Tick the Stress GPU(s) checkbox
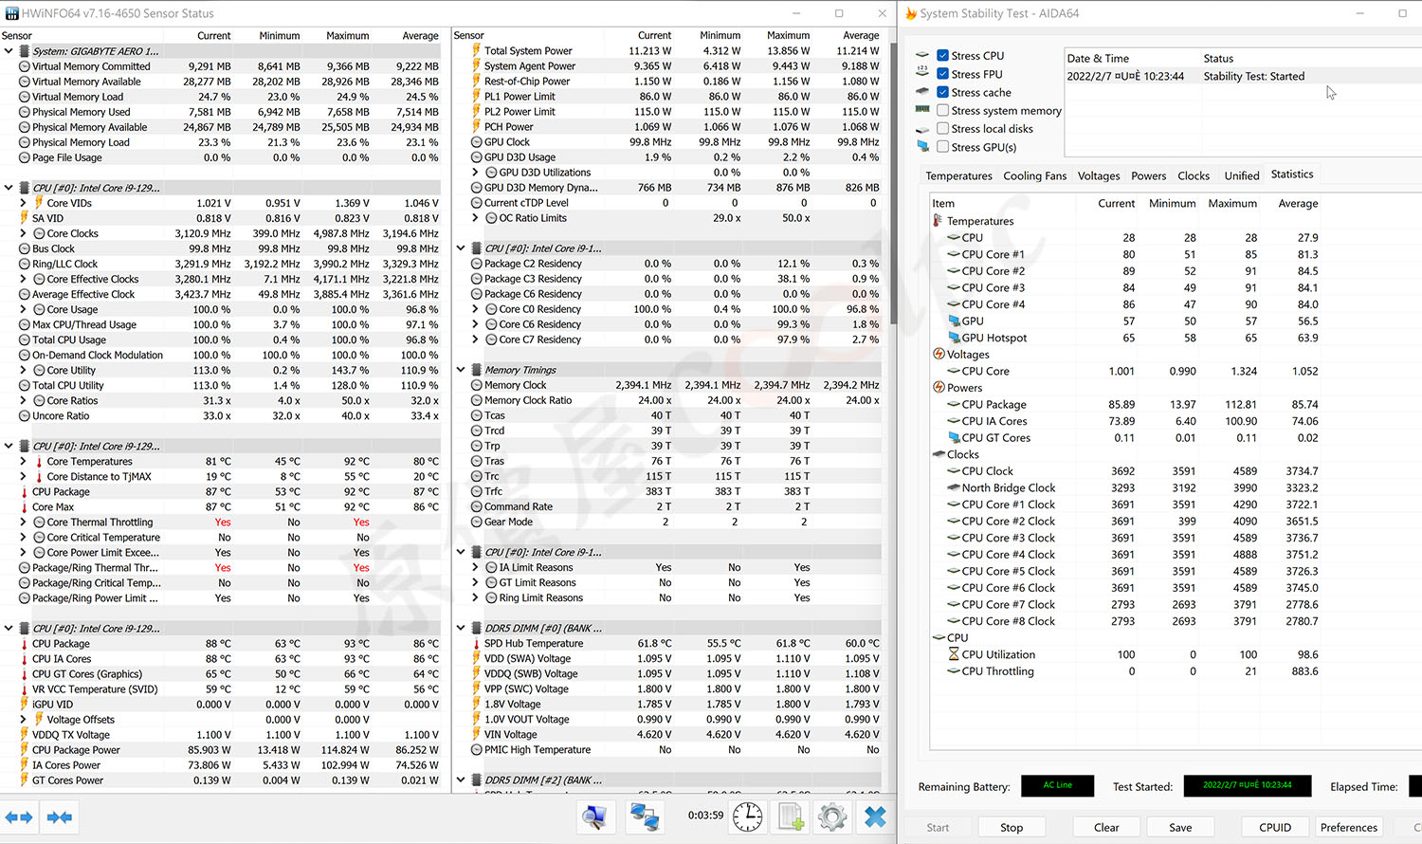Viewport: 1422px width, 844px height. coord(942,147)
